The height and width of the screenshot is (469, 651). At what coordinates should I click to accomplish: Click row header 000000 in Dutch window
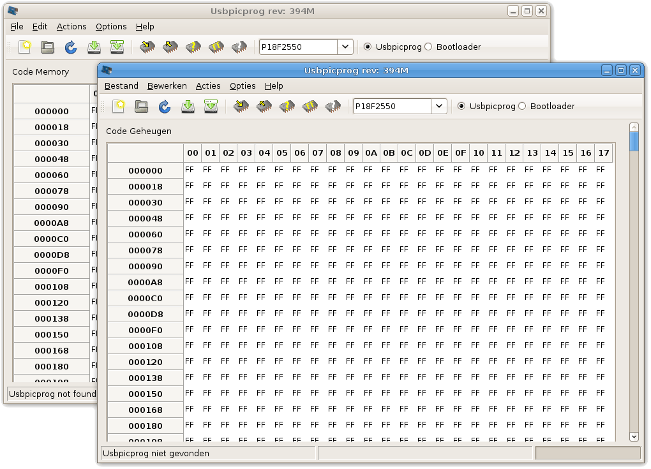(x=146, y=171)
